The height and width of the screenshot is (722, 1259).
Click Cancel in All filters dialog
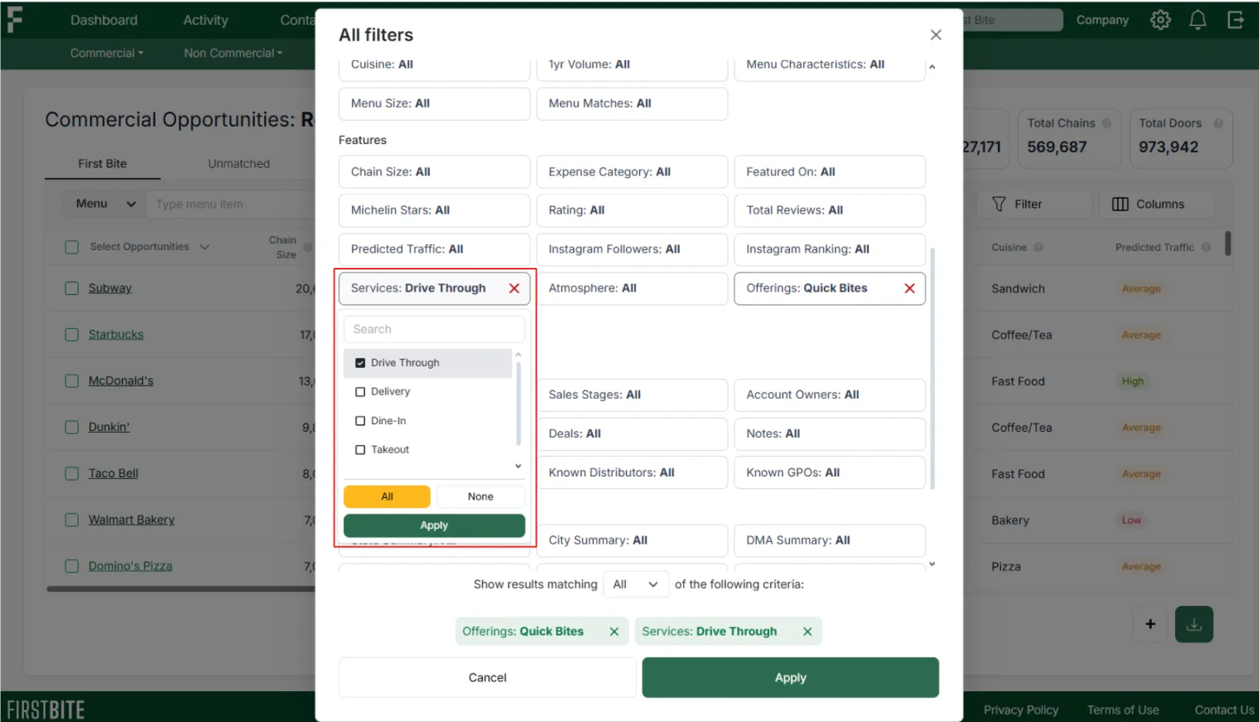click(487, 677)
